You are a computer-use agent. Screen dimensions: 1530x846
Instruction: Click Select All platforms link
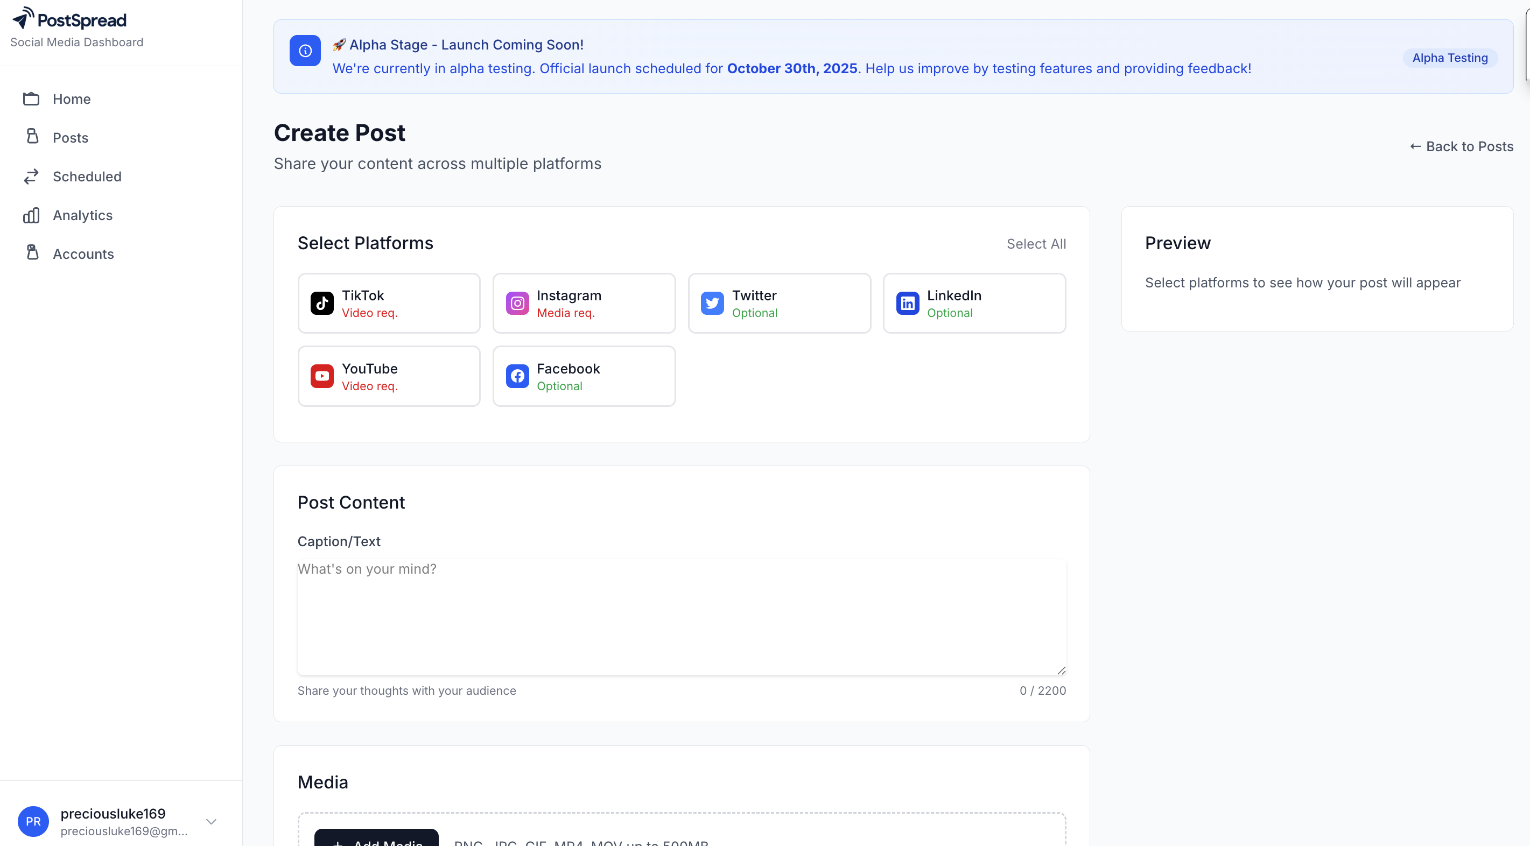(1036, 244)
